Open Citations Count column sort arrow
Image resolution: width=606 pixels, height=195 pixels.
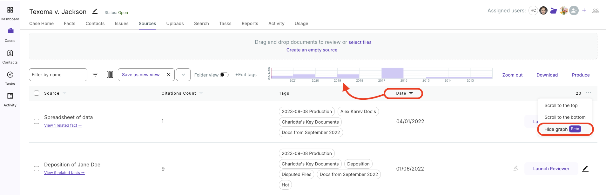click(201, 93)
